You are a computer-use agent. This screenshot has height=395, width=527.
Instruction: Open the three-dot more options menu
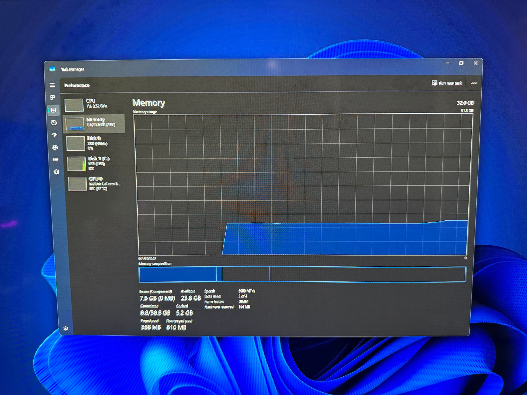(474, 83)
